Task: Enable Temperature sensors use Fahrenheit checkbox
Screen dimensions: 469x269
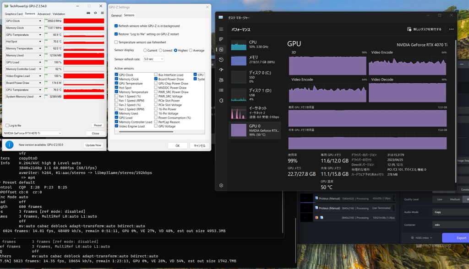Action: pos(116,42)
